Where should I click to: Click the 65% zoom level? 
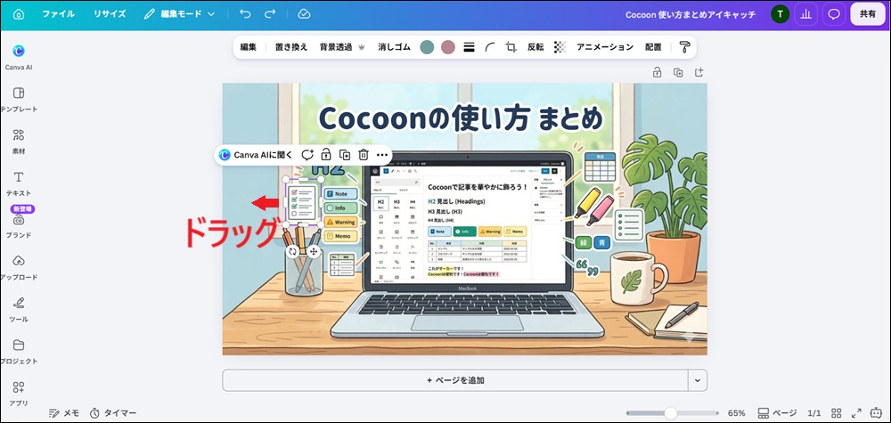737,413
